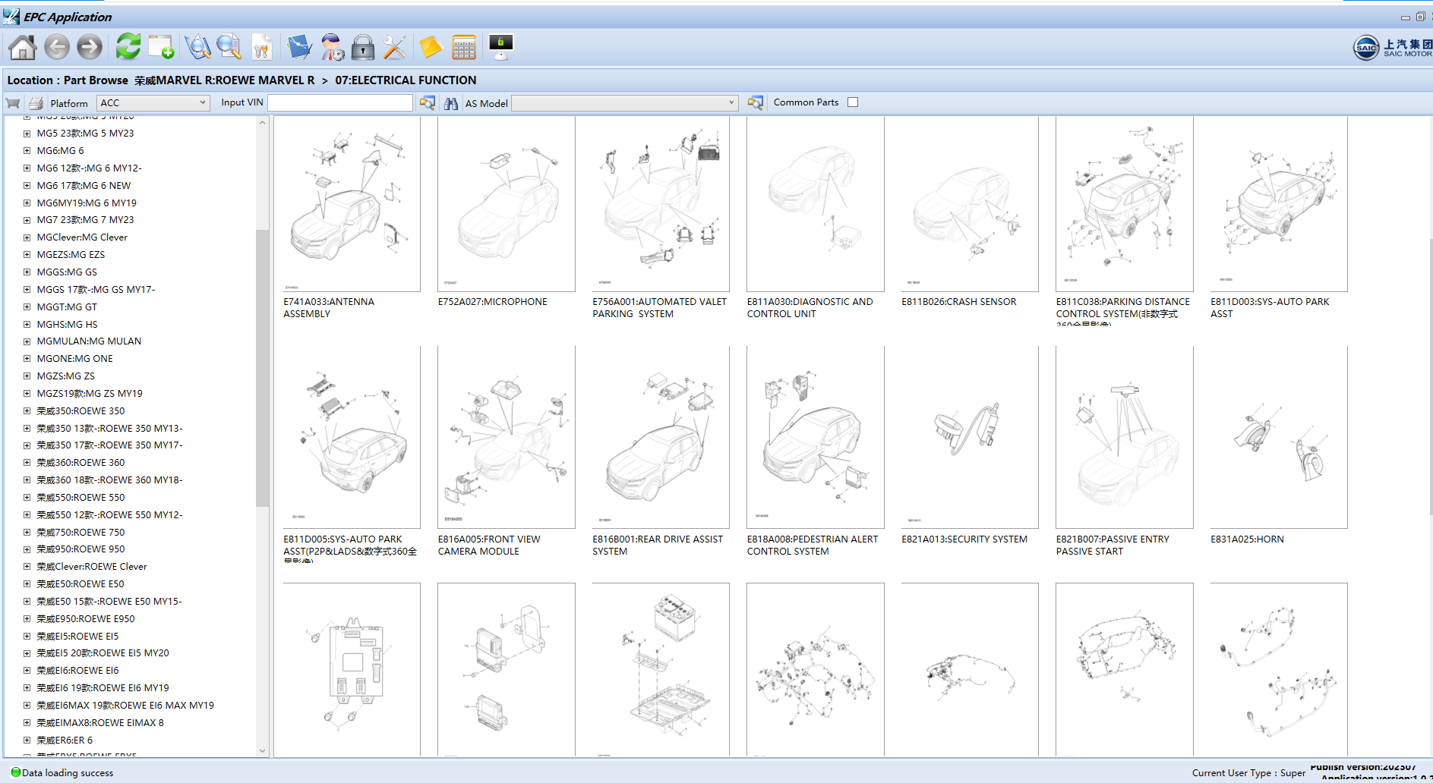
Task: Expand the MGZS:MG ZS tree node
Action: (x=27, y=376)
